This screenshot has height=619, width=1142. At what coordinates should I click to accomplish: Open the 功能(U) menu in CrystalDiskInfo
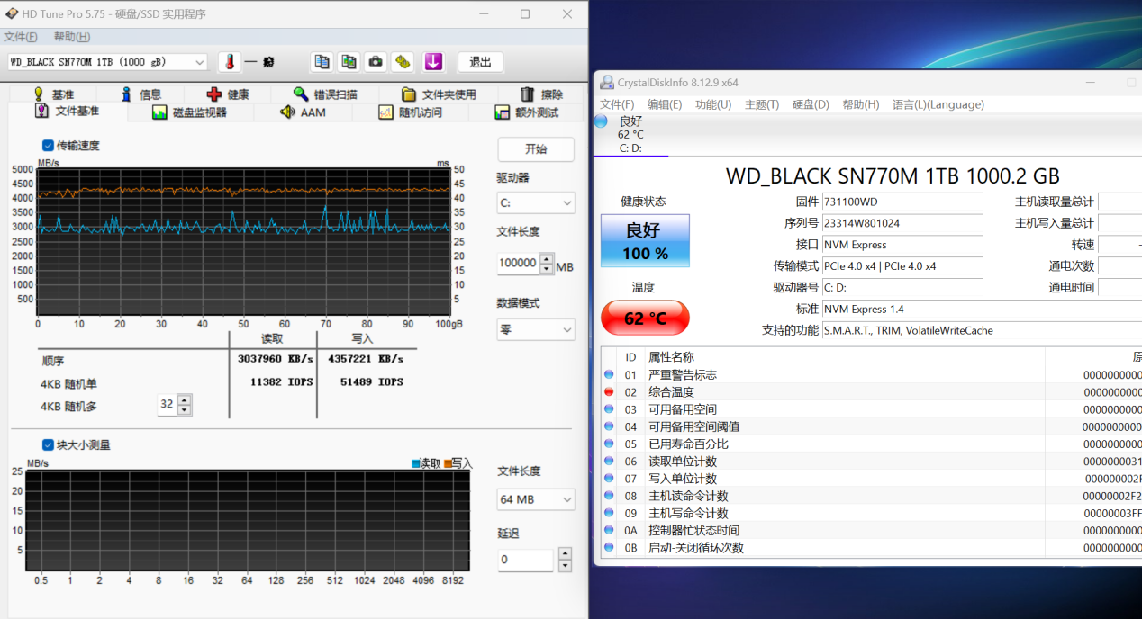pos(712,104)
